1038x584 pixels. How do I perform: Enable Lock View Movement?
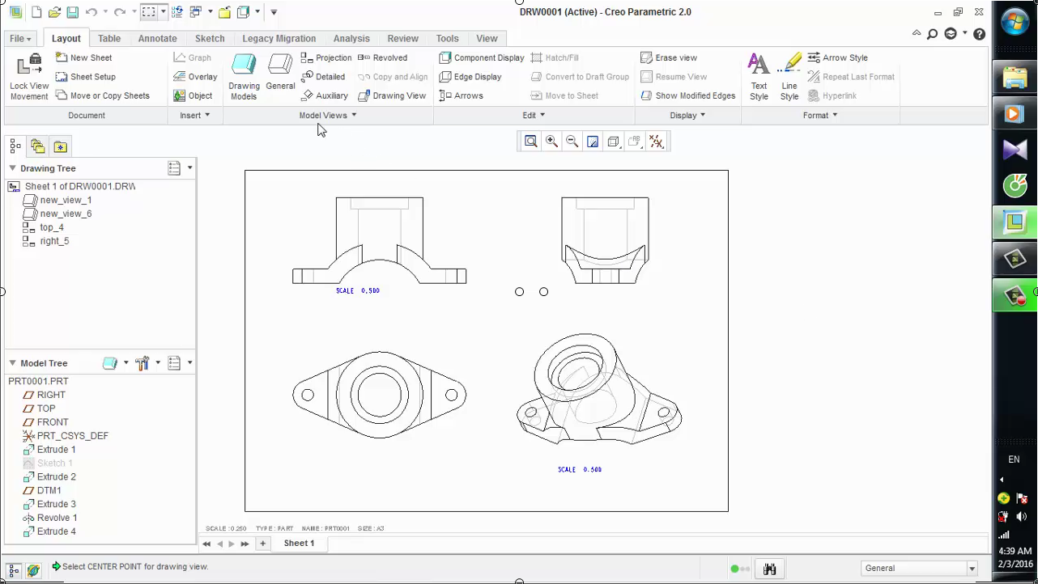click(28, 77)
